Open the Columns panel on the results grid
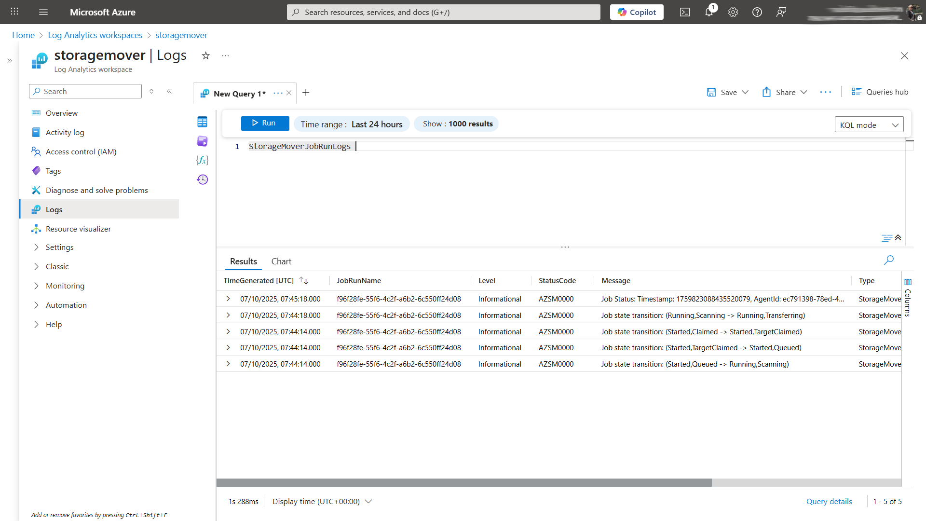 pyautogui.click(x=909, y=294)
